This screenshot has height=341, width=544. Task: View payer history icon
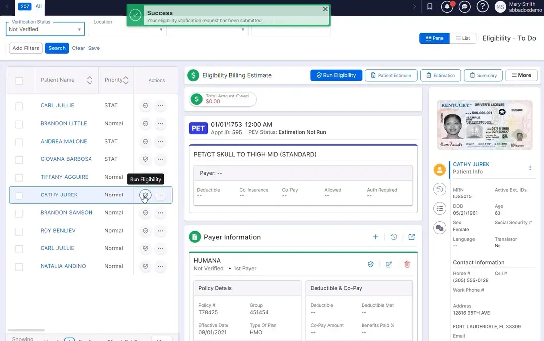(394, 237)
